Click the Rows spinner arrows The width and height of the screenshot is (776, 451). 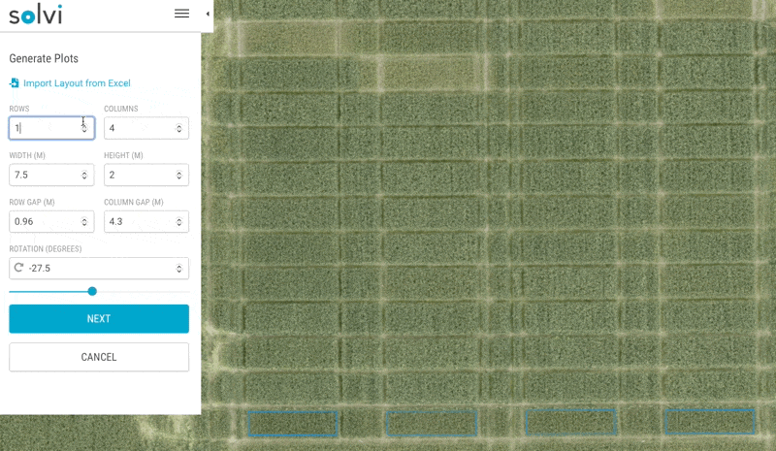click(84, 128)
